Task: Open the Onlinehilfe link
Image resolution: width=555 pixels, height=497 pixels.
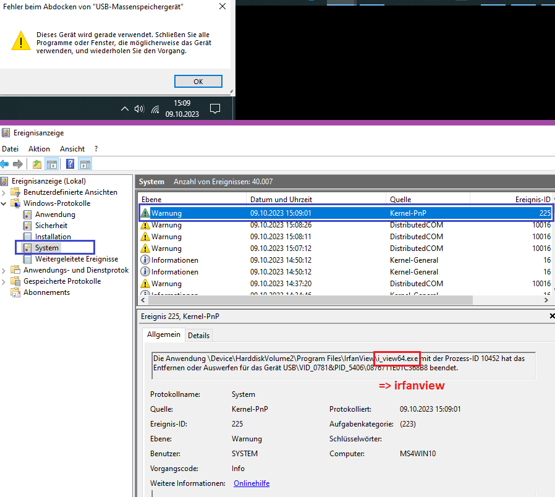Action: [251, 483]
